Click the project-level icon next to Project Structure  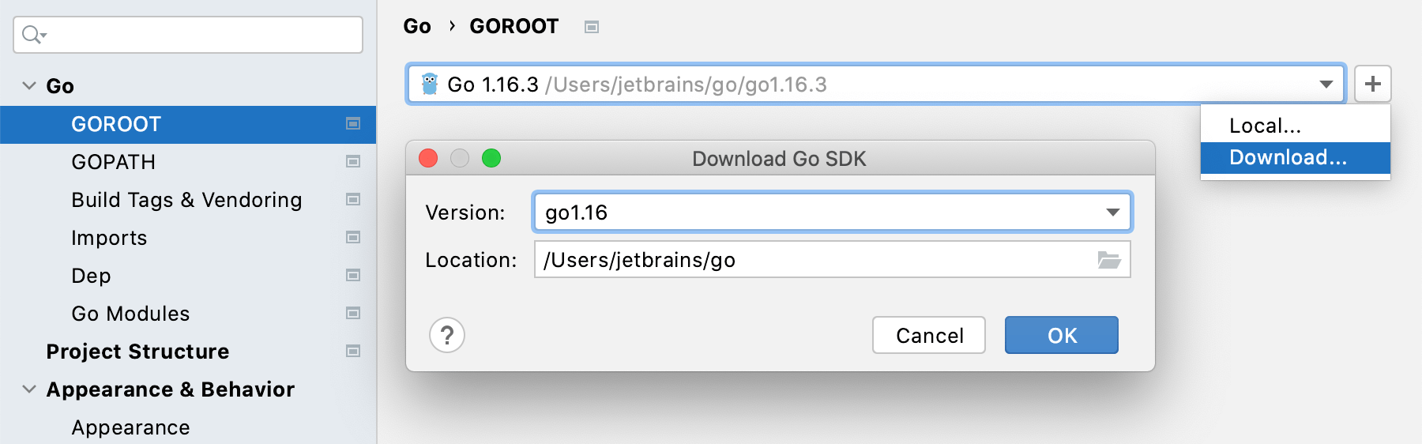coord(353,352)
